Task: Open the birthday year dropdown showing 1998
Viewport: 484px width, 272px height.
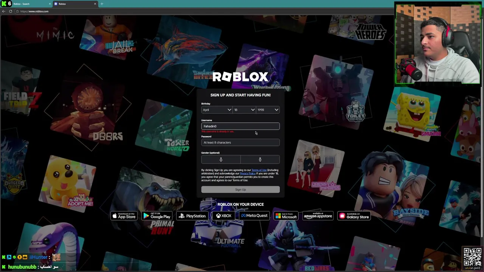Action: pos(268,110)
